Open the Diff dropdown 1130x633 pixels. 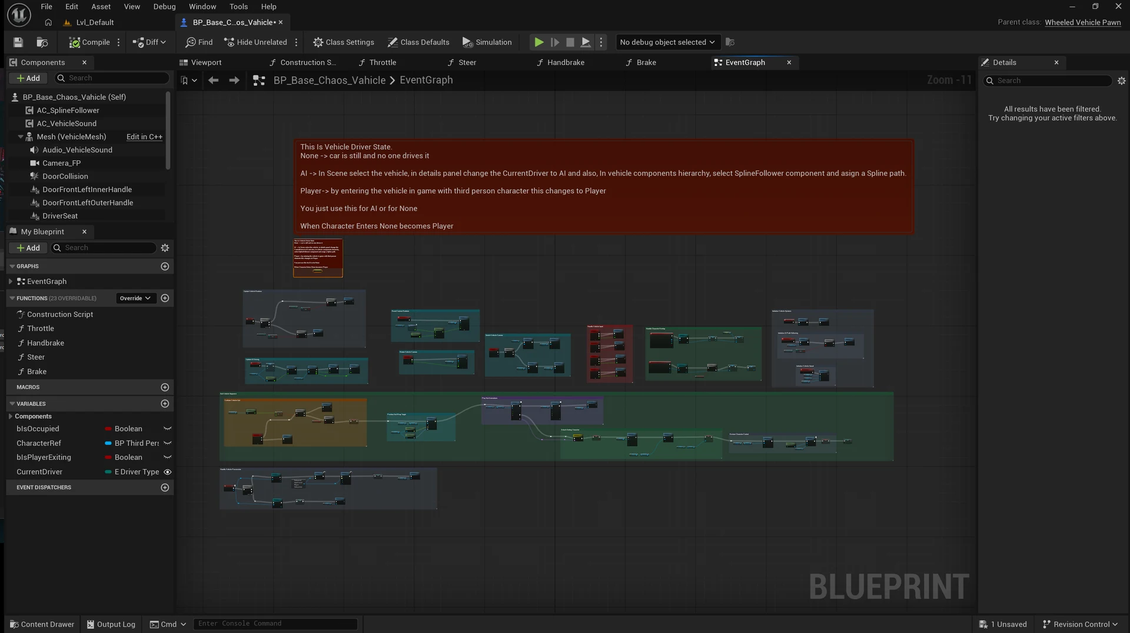tap(149, 42)
